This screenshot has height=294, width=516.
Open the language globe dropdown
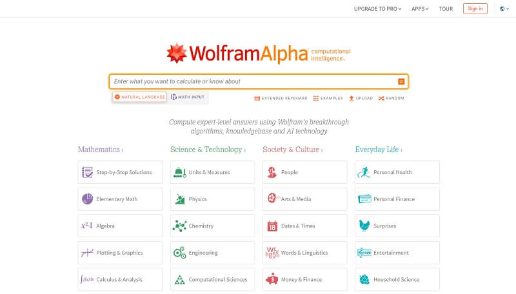coord(504,9)
